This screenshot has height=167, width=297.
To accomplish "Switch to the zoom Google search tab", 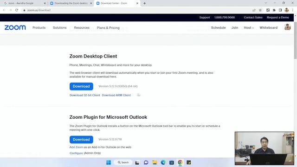I will click(24, 3).
